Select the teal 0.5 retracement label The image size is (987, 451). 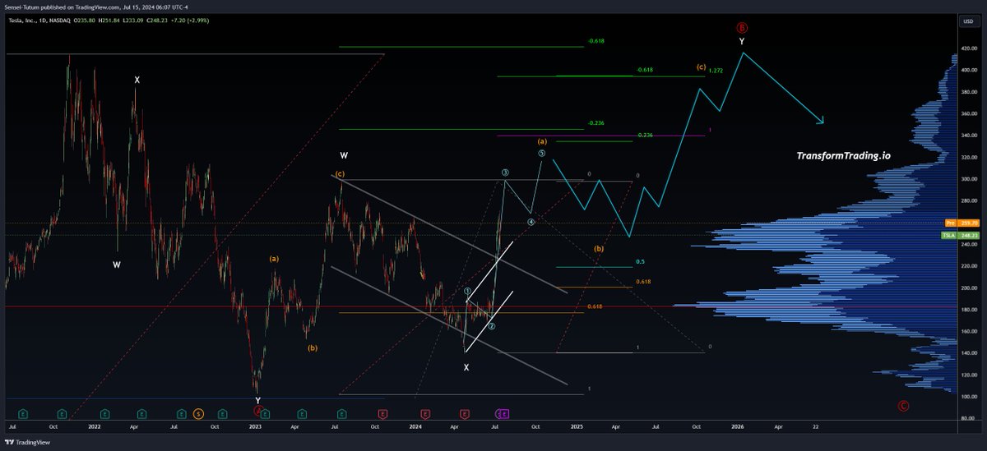(x=640, y=262)
